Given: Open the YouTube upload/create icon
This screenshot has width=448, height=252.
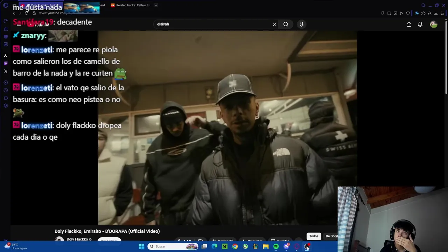Looking at the screenshot, I should tap(409, 24).
